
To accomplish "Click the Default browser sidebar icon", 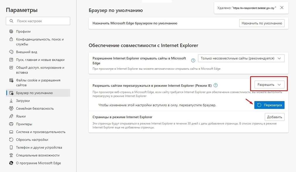I will 11,93.
